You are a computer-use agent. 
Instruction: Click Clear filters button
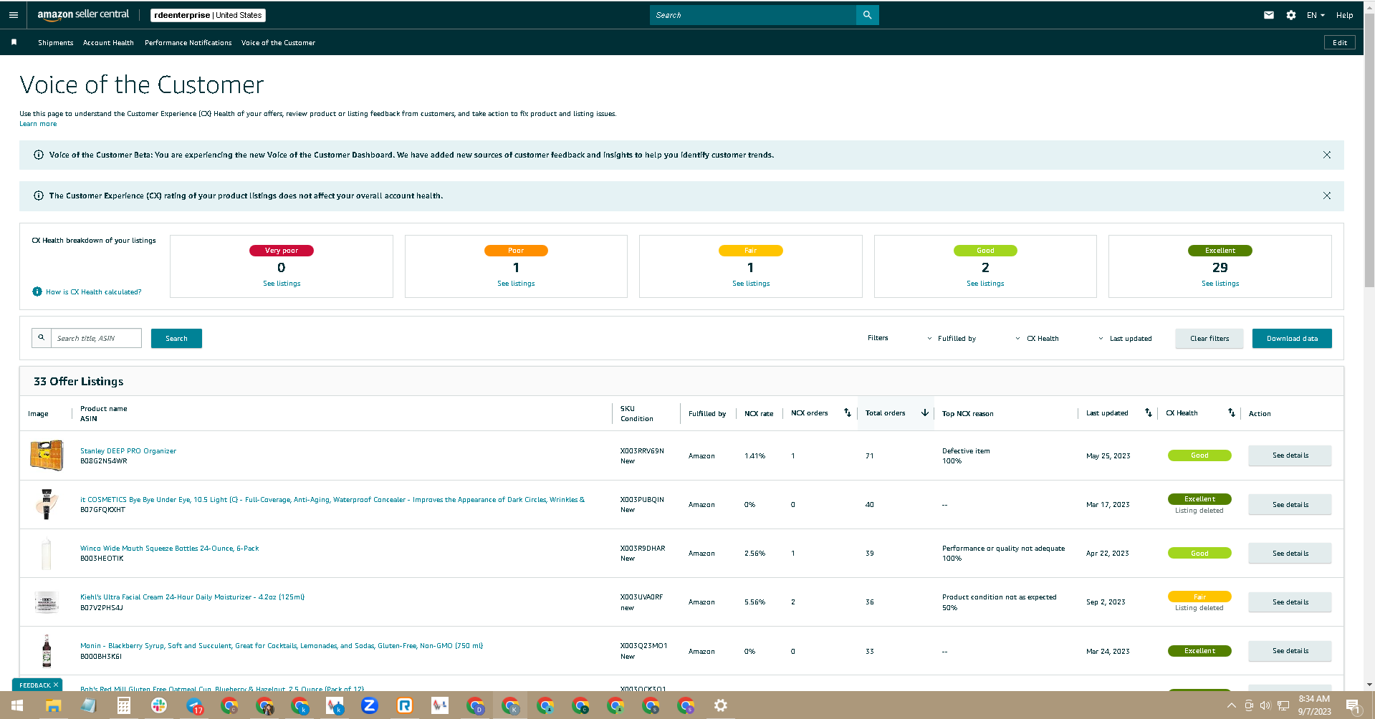click(x=1209, y=338)
